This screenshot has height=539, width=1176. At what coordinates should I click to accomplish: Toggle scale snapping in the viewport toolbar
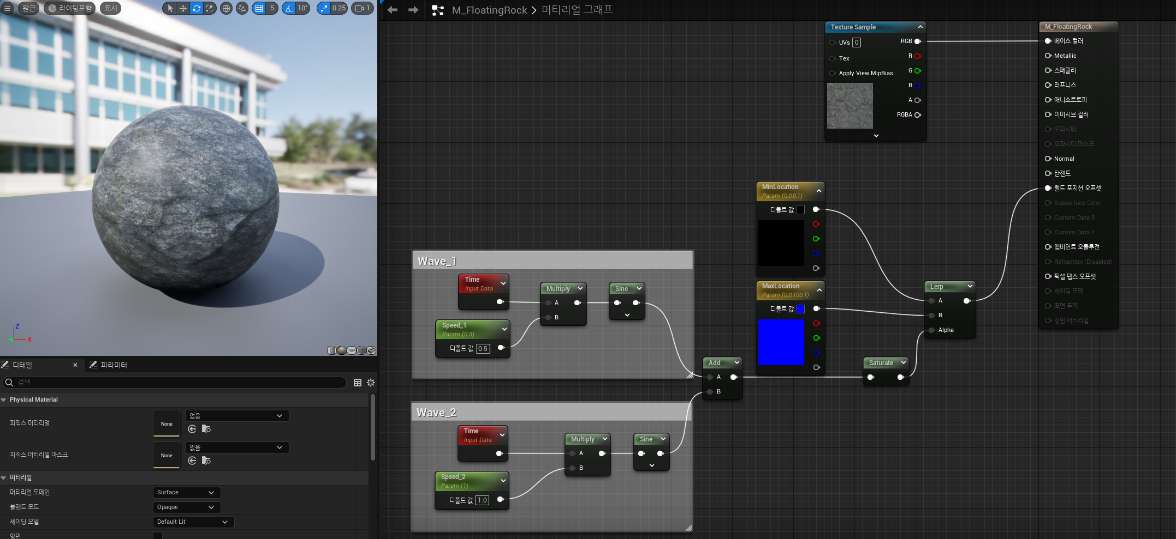coord(324,8)
